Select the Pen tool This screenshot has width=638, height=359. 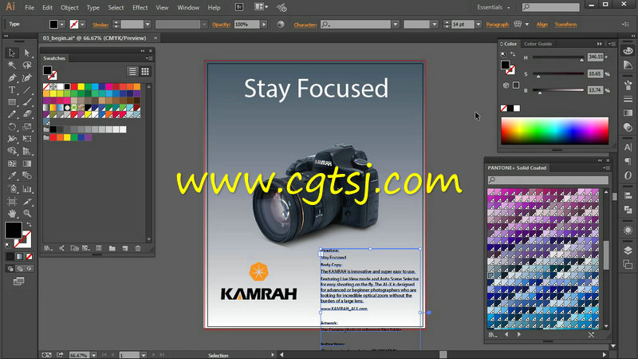pyautogui.click(x=12, y=77)
